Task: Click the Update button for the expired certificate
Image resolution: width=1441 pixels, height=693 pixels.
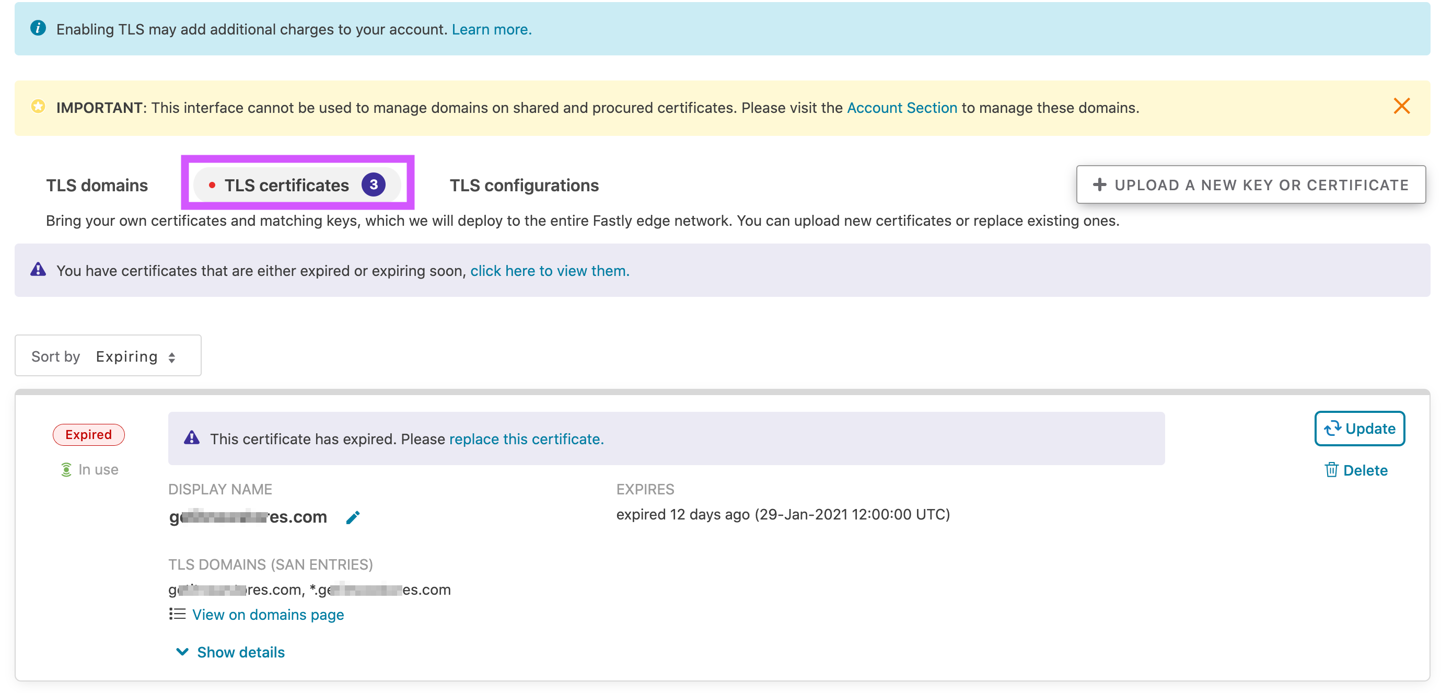Action: point(1359,428)
